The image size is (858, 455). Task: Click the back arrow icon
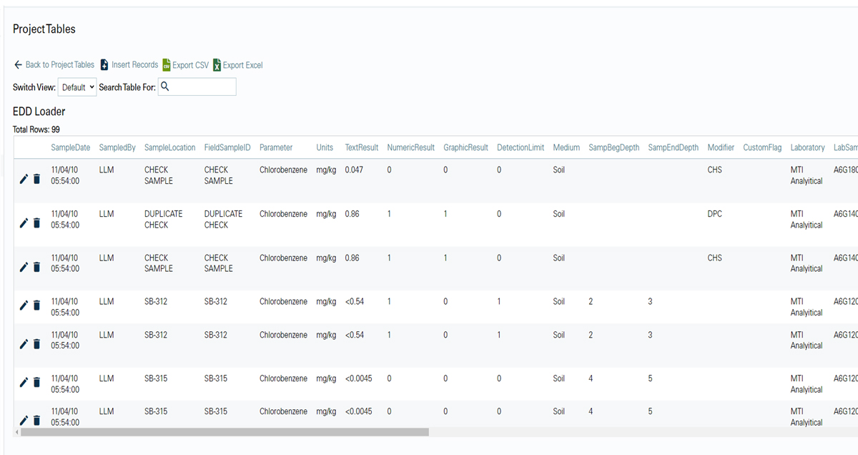click(17, 64)
